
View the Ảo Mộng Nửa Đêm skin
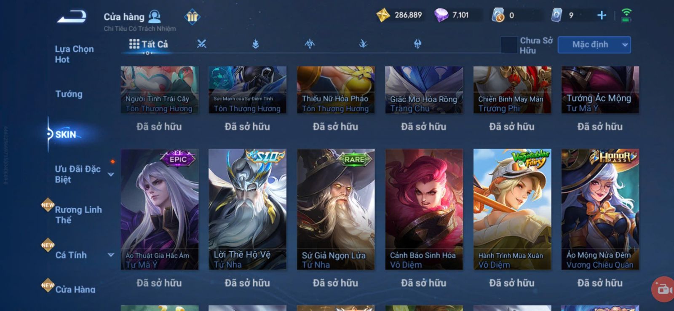pyautogui.click(x=600, y=209)
